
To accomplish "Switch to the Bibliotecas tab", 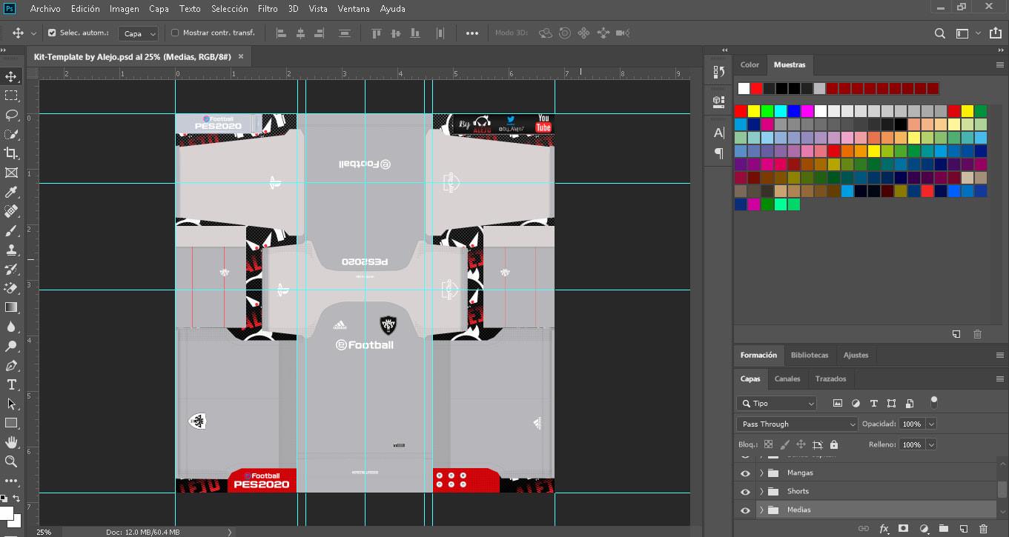I will click(810, 355).
